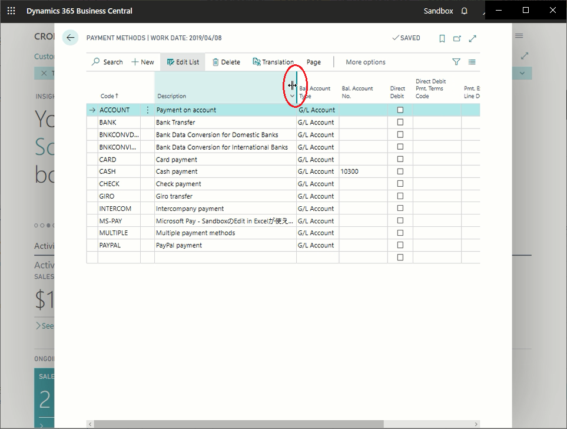The image size is (567, 429).
Task: Open the page in a new window
Action: (457, 38)
